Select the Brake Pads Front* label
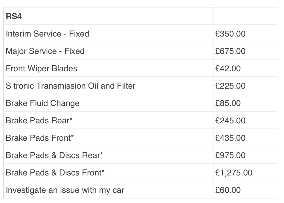Viewport: 284px width, 203px height. click(40, 138)
